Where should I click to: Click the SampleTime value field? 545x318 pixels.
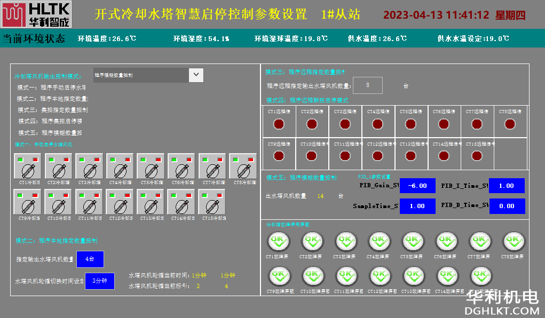417,206
